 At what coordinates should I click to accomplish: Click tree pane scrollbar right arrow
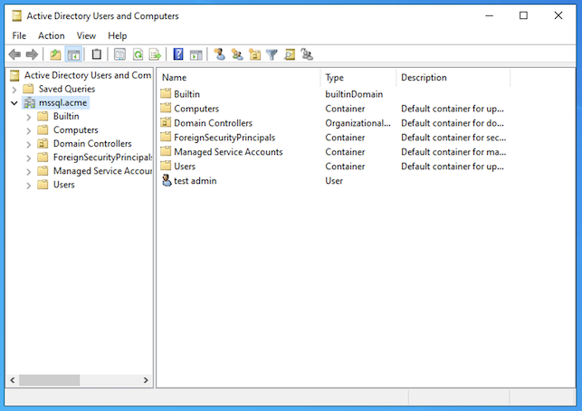click(146, 380)
